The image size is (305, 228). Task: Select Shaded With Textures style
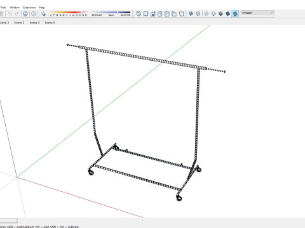pyautogui.click(x=228, y=14)
